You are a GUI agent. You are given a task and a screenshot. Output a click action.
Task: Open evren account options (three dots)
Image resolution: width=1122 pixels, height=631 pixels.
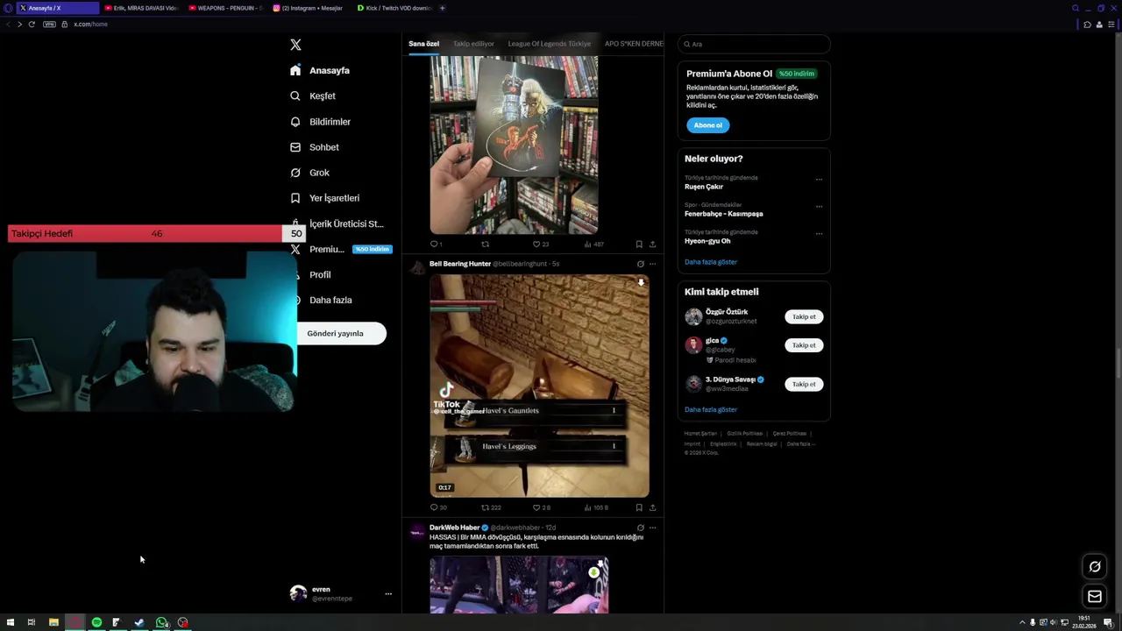[388, 593]
